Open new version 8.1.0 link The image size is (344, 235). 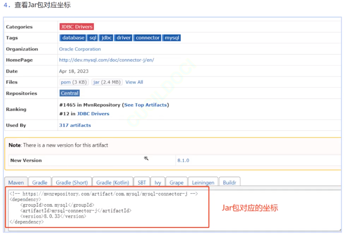[x=183, y=160]
